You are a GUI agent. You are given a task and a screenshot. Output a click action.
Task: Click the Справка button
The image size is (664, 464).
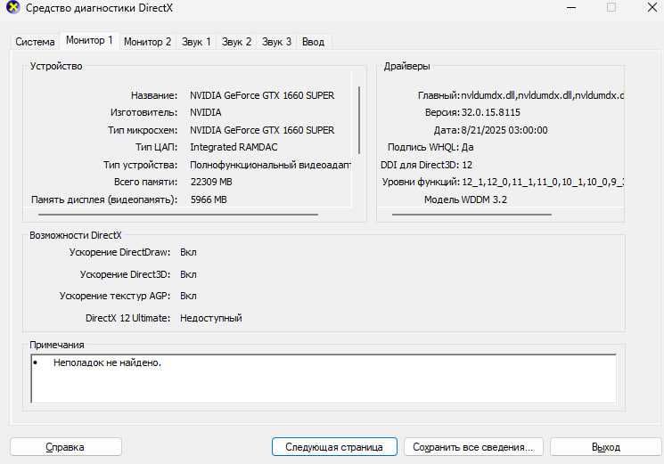click(x=66, y=447)
